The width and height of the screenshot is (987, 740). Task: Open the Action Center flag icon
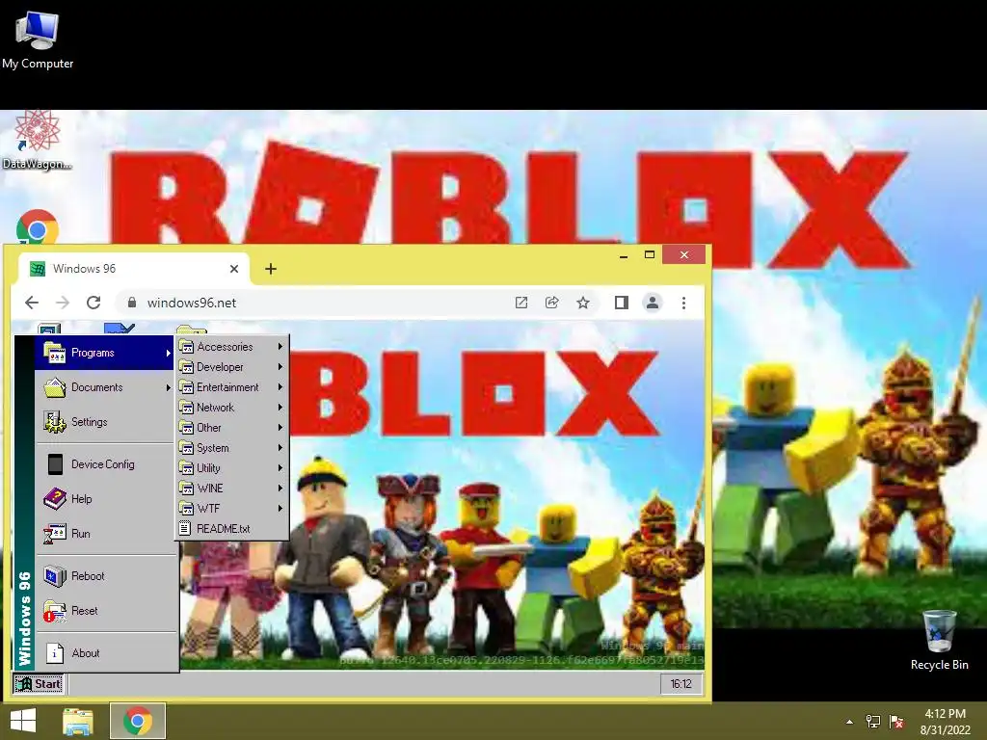pos(896,722)
